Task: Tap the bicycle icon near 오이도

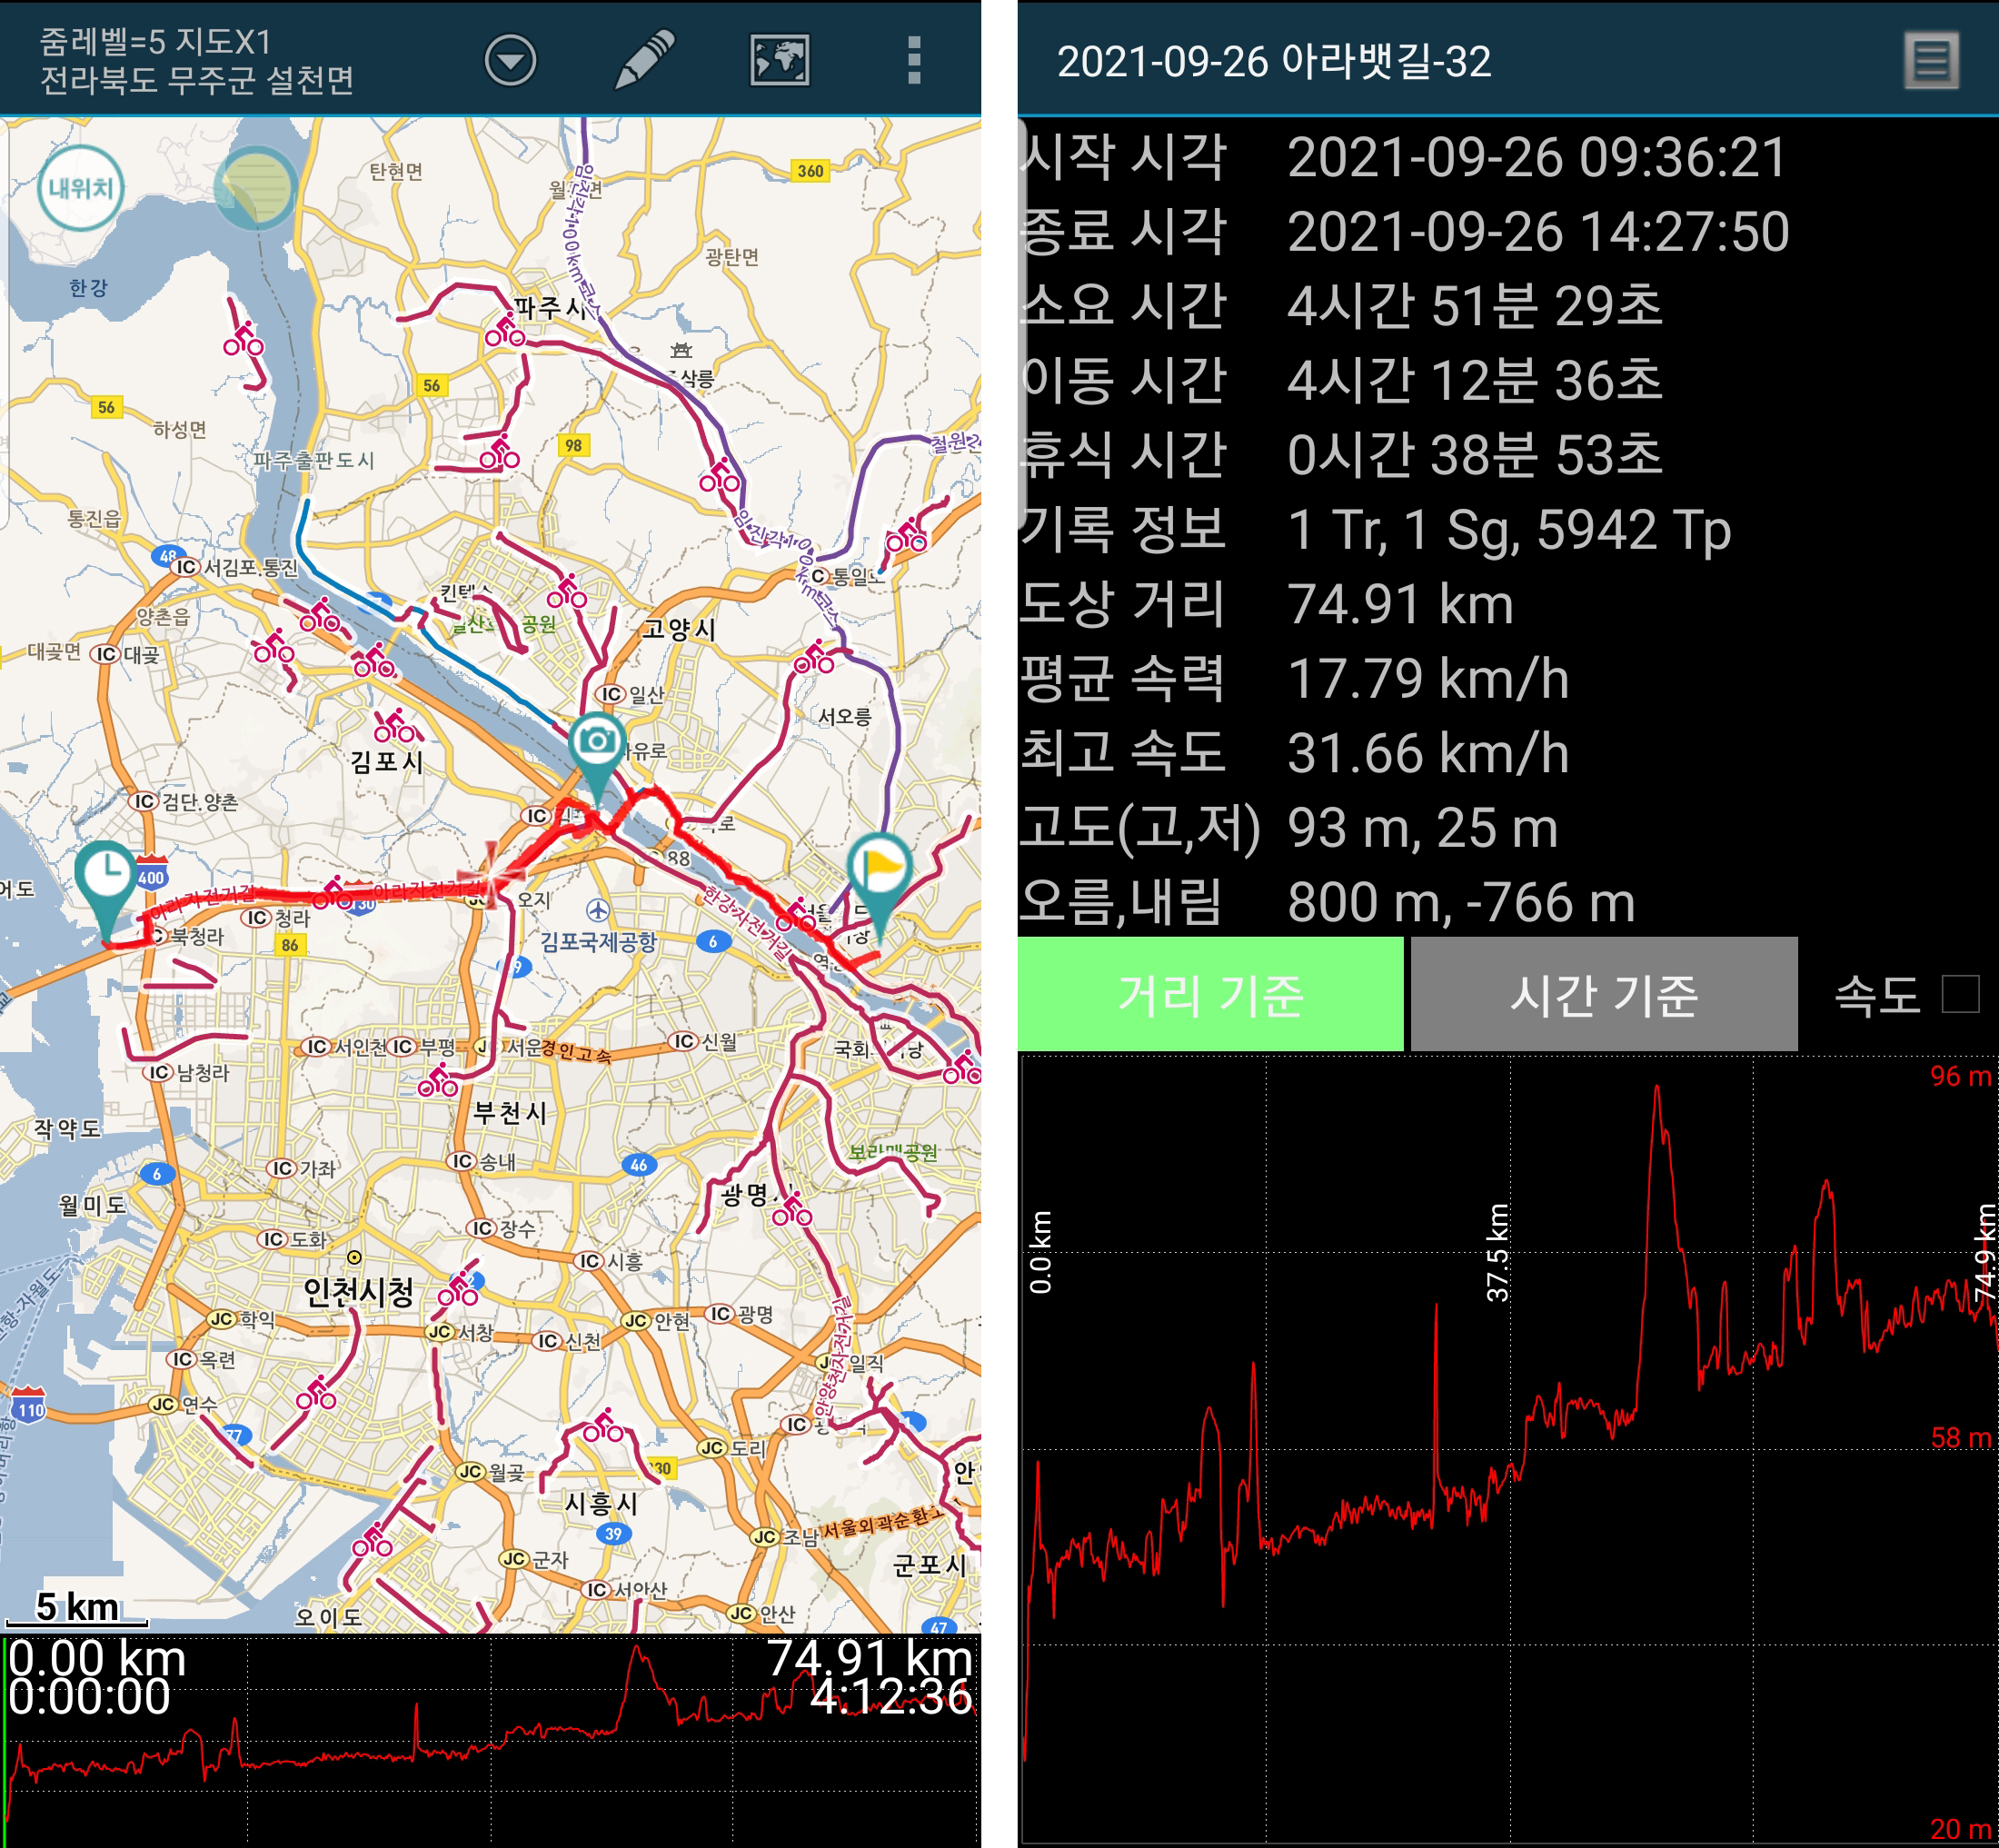Action: pyautogui.click(x=372, y=1540)
